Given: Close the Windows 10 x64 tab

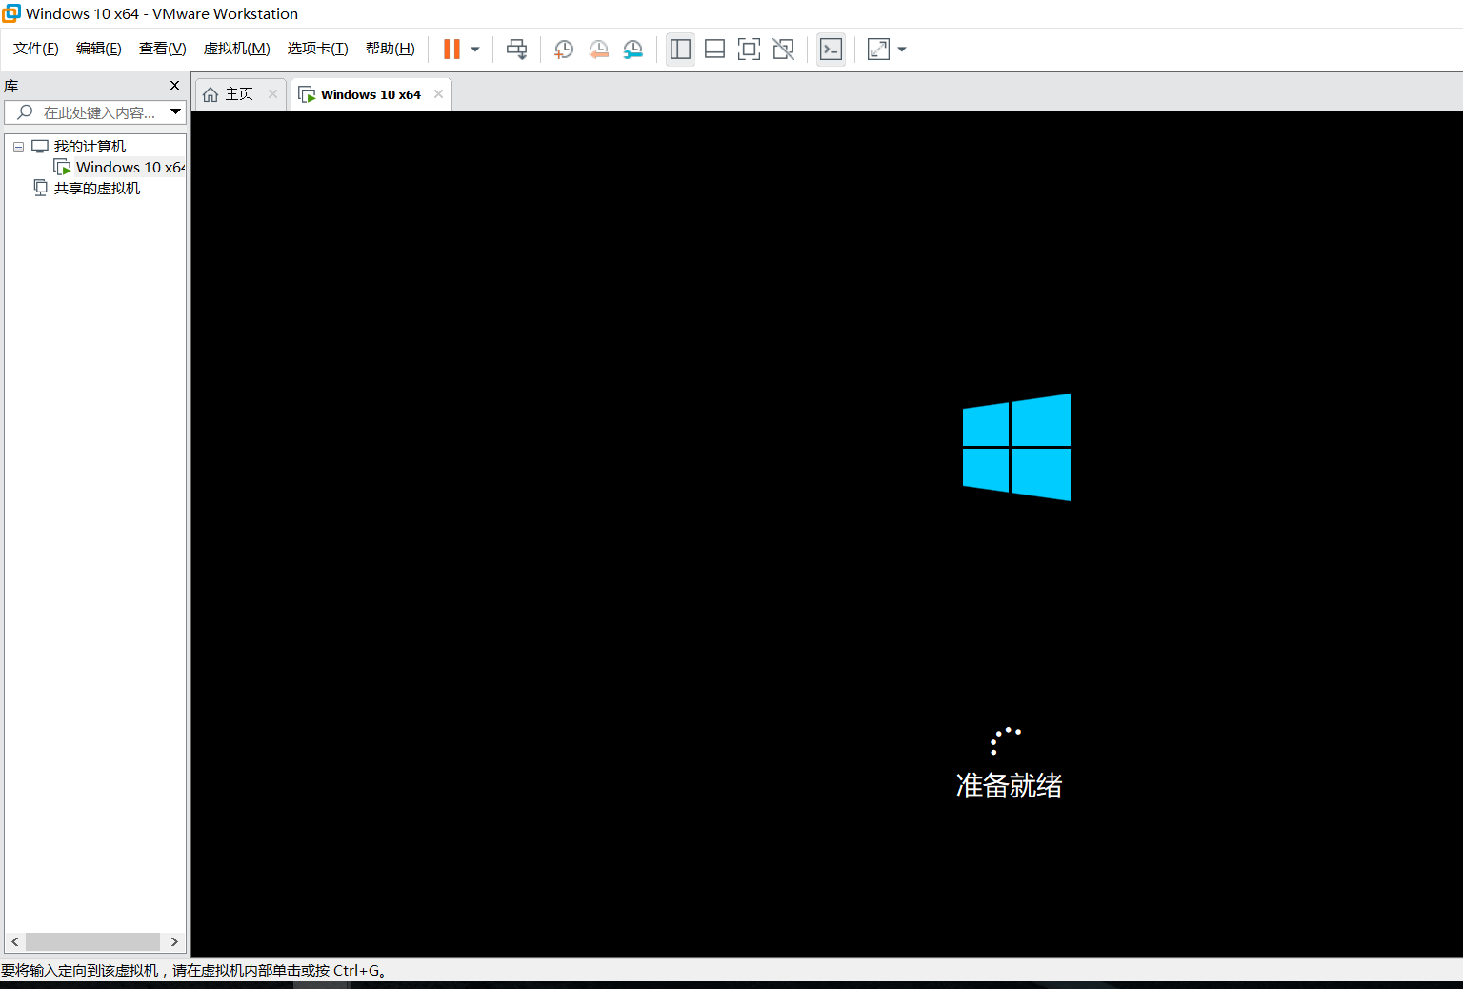Looking at the screenshot, I should (438, 94).
